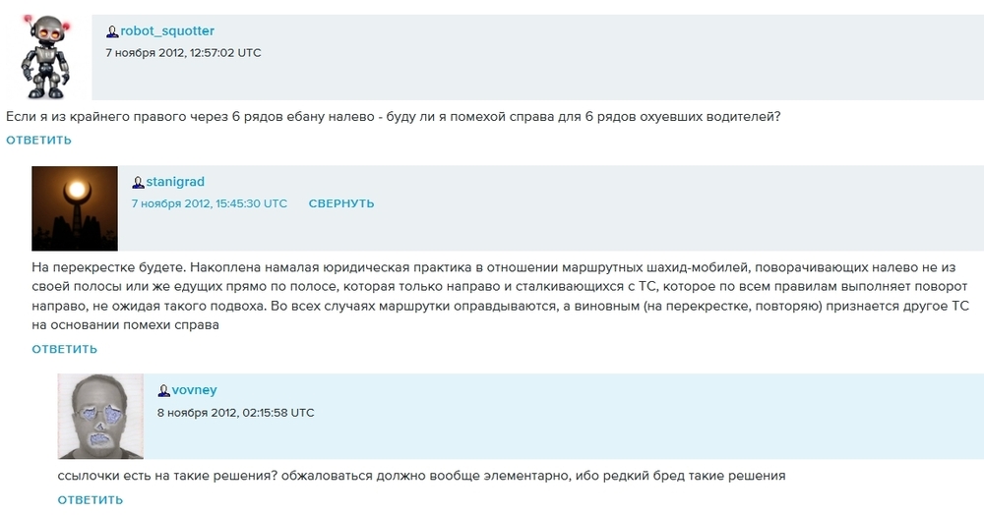Hit ОТВЕТИТЬ below vovney's comment

click(x=91, y=499)
